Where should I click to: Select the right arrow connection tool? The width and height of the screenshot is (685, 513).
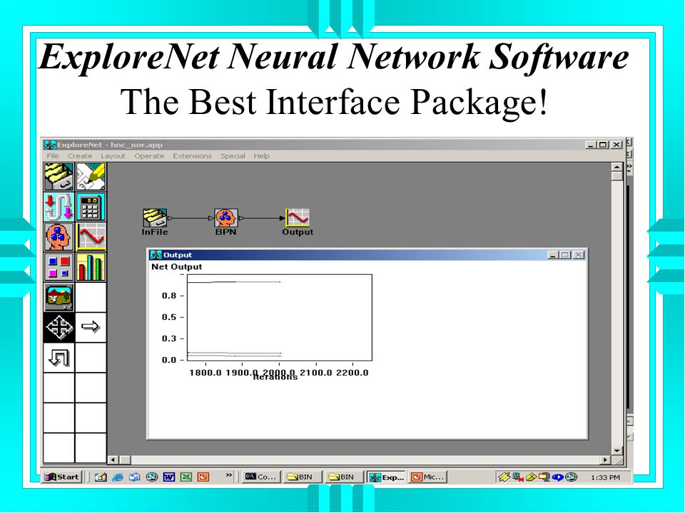[x=91, y=327]
